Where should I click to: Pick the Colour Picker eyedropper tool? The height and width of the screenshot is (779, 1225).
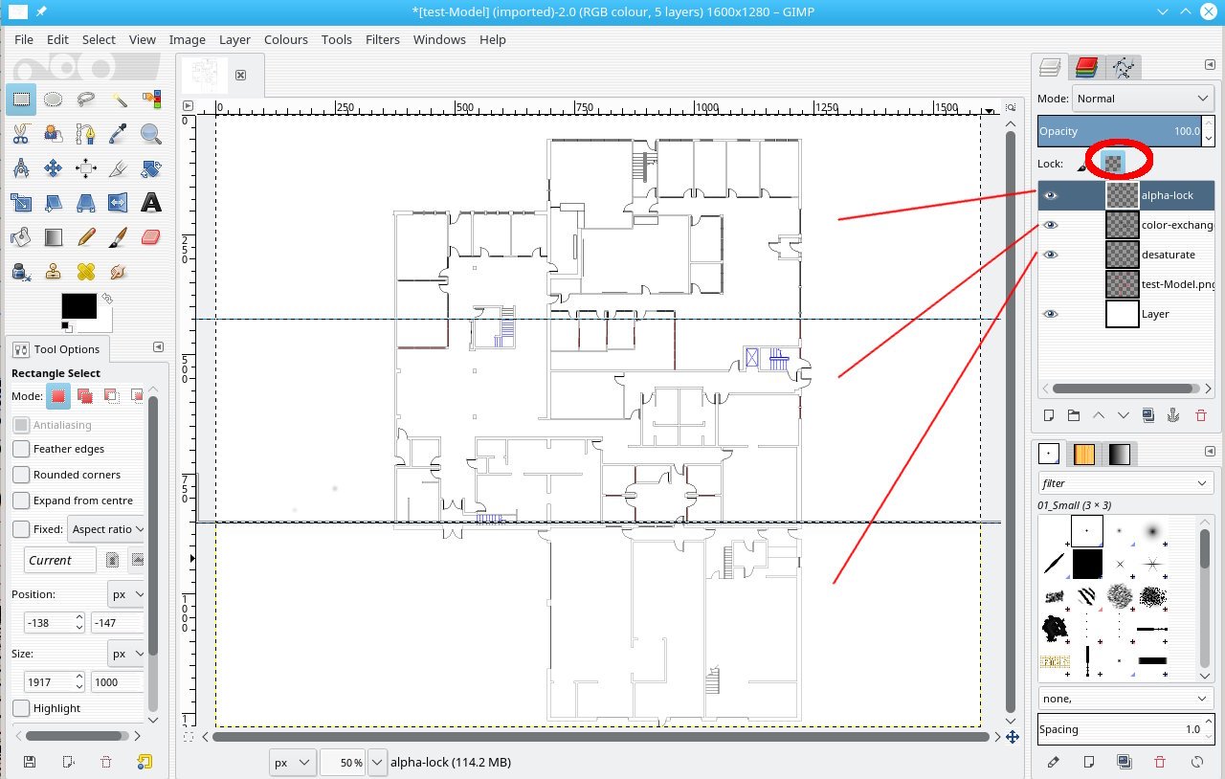click(x=119, y=133)
